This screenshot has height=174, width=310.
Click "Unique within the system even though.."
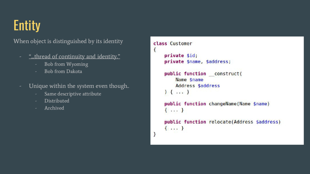pyautogui.click(x=79, y=86)
